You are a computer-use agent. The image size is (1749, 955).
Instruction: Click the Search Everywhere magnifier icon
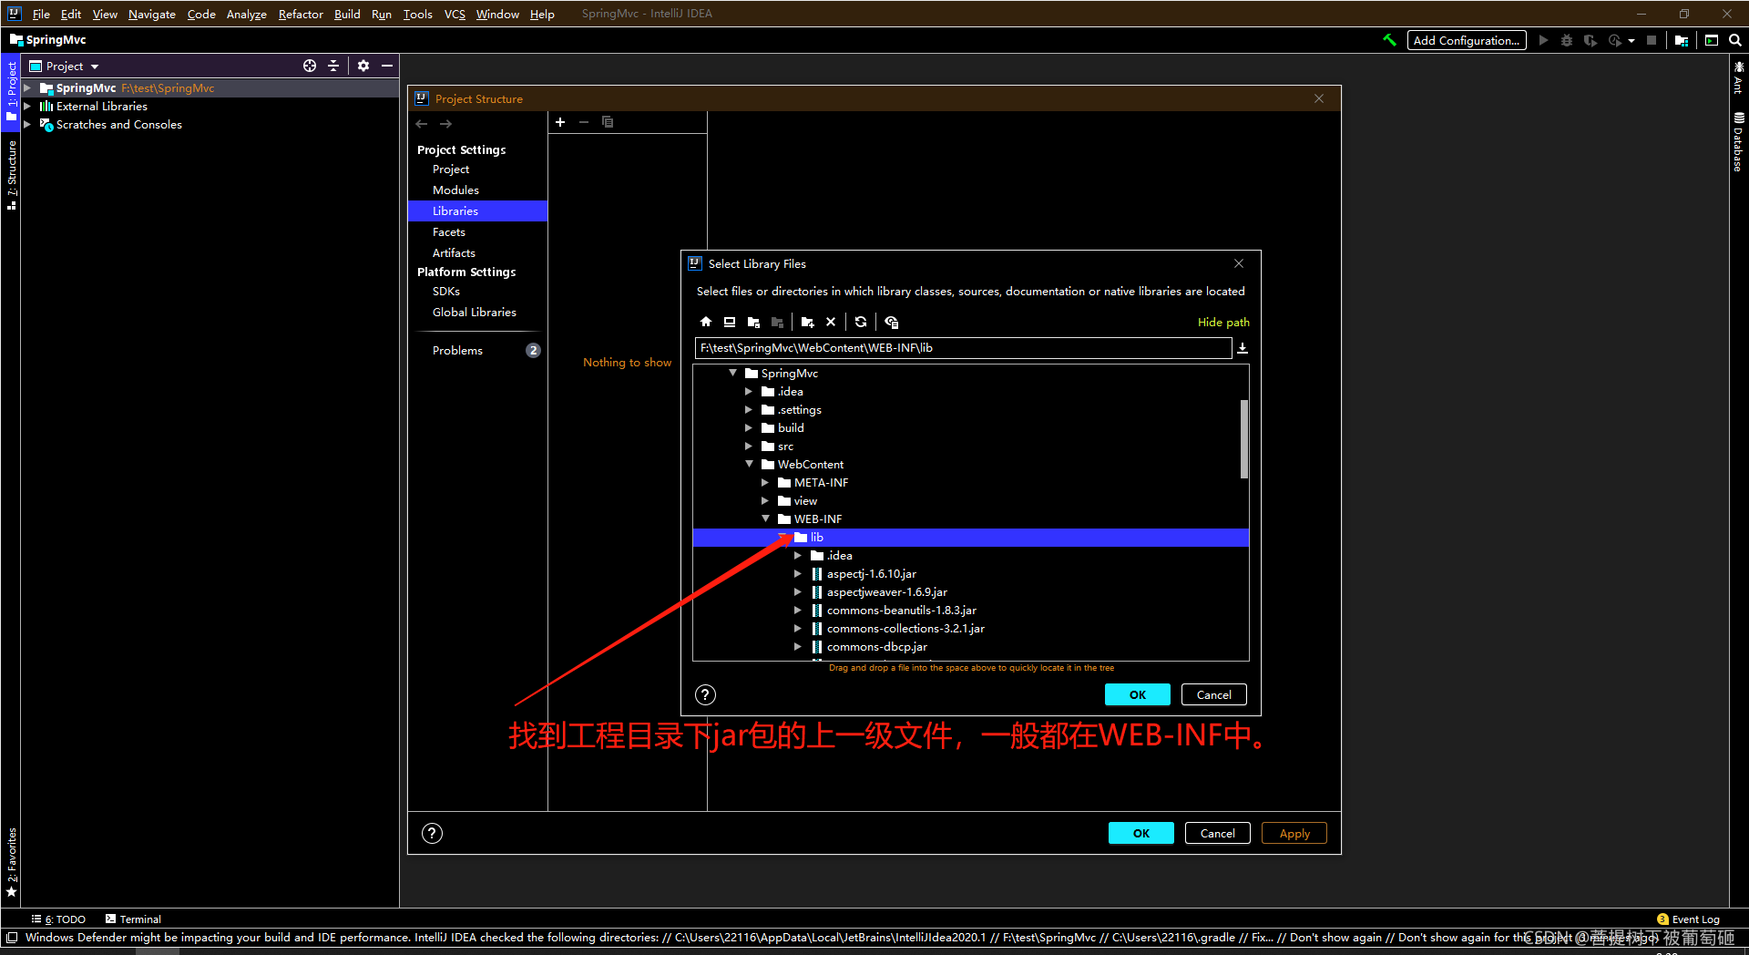point(1735,40)
